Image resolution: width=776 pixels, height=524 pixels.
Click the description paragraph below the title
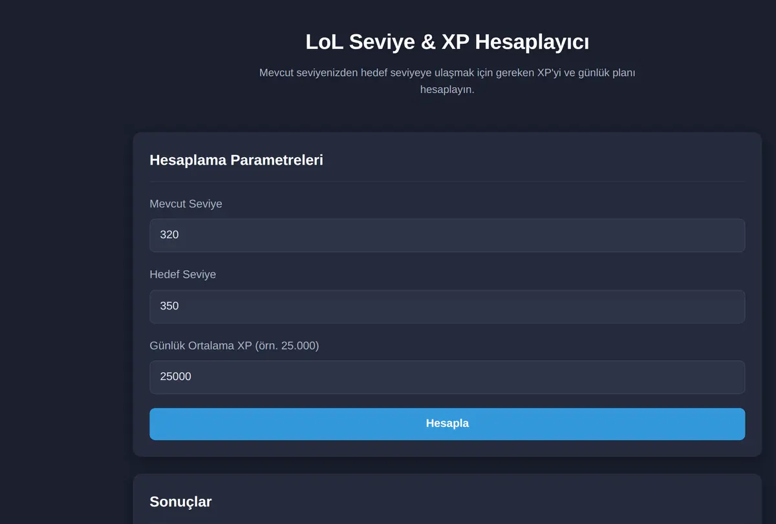click(x=447, y=81)
